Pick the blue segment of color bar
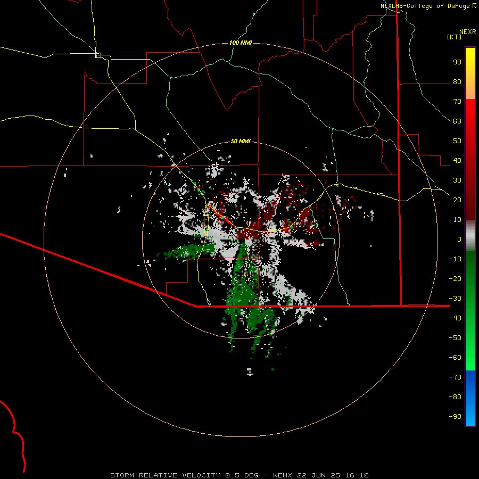This screenshot has width=479, height=479. [470, 398]
